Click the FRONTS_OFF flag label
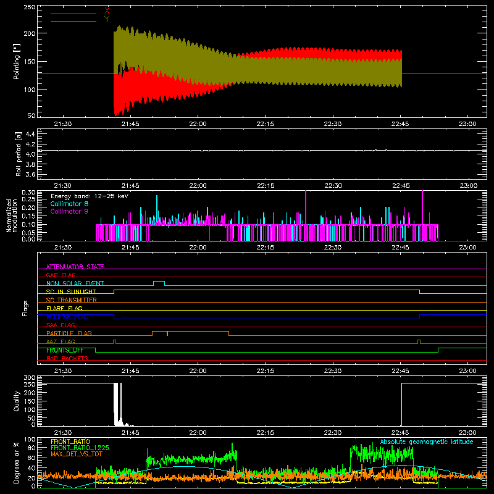This screenshot has height=494, width=494. pyautogui.click(x=65, y=350)
